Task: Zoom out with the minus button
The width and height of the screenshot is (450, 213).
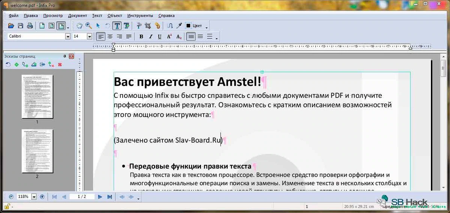Action: pos(11,196)
